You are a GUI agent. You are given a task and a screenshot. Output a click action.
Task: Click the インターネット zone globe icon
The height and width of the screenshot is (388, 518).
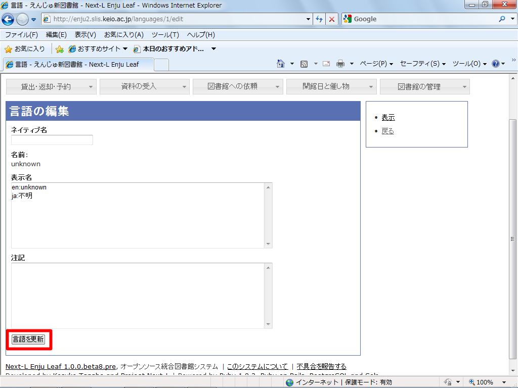pos(290,382)
